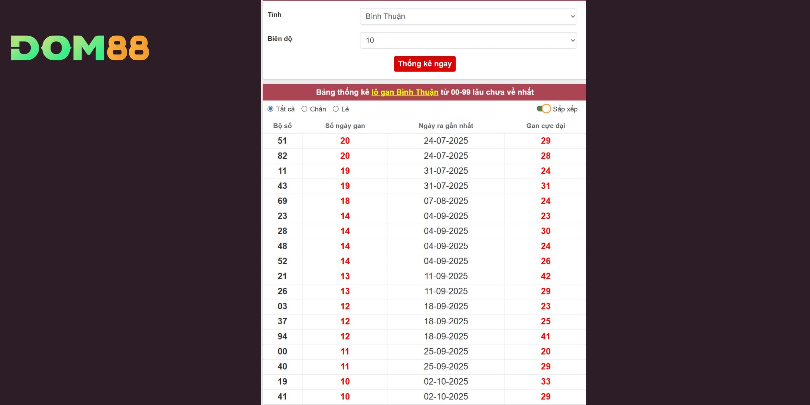The image size is (810, 405).
Task: Click number 82 in the table
Action: click(x=282, y=156)
